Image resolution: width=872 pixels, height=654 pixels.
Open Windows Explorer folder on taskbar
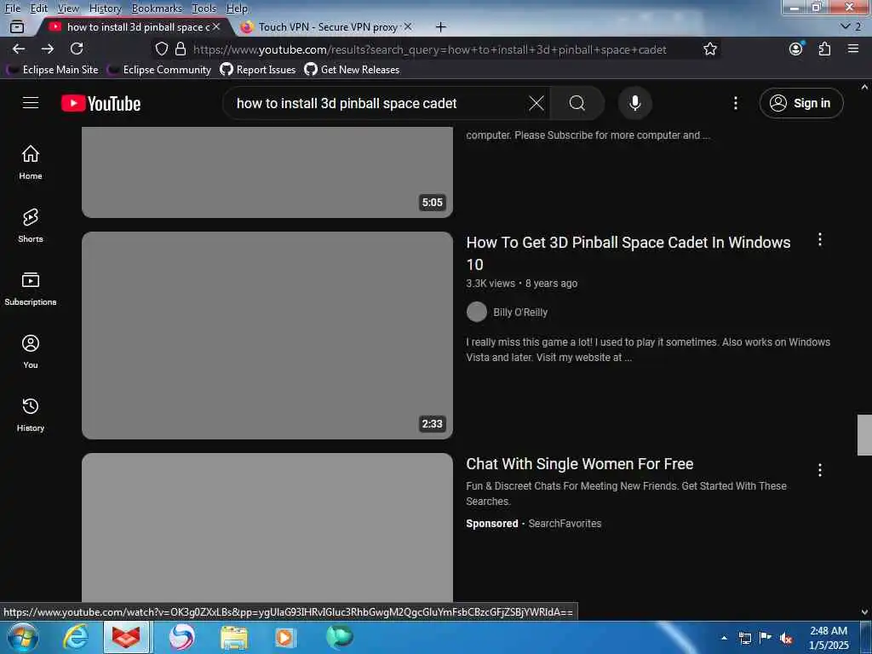pyautogui.click(x=233, y=637)
